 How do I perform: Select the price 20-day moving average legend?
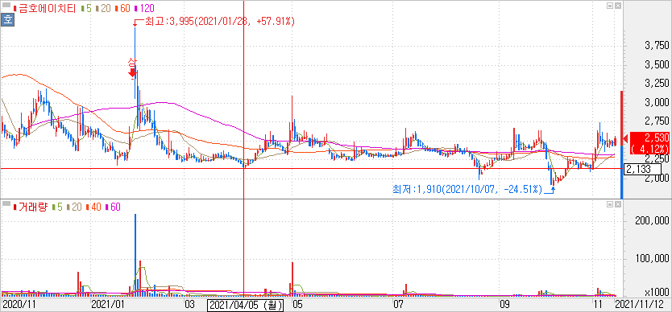(103, 8)
